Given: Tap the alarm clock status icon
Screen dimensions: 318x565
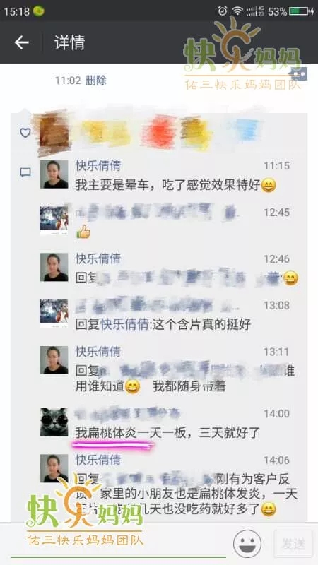Looking at the screenshot, I should [x=223, y=11].
